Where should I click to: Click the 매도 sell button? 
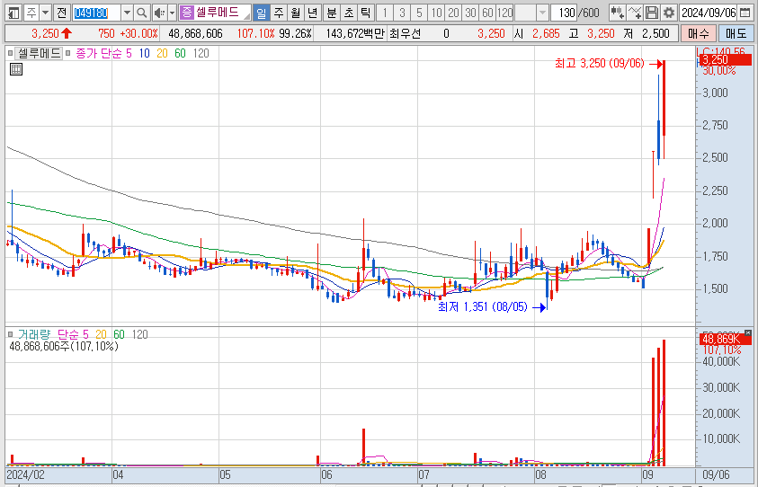(x=736, y=33)
